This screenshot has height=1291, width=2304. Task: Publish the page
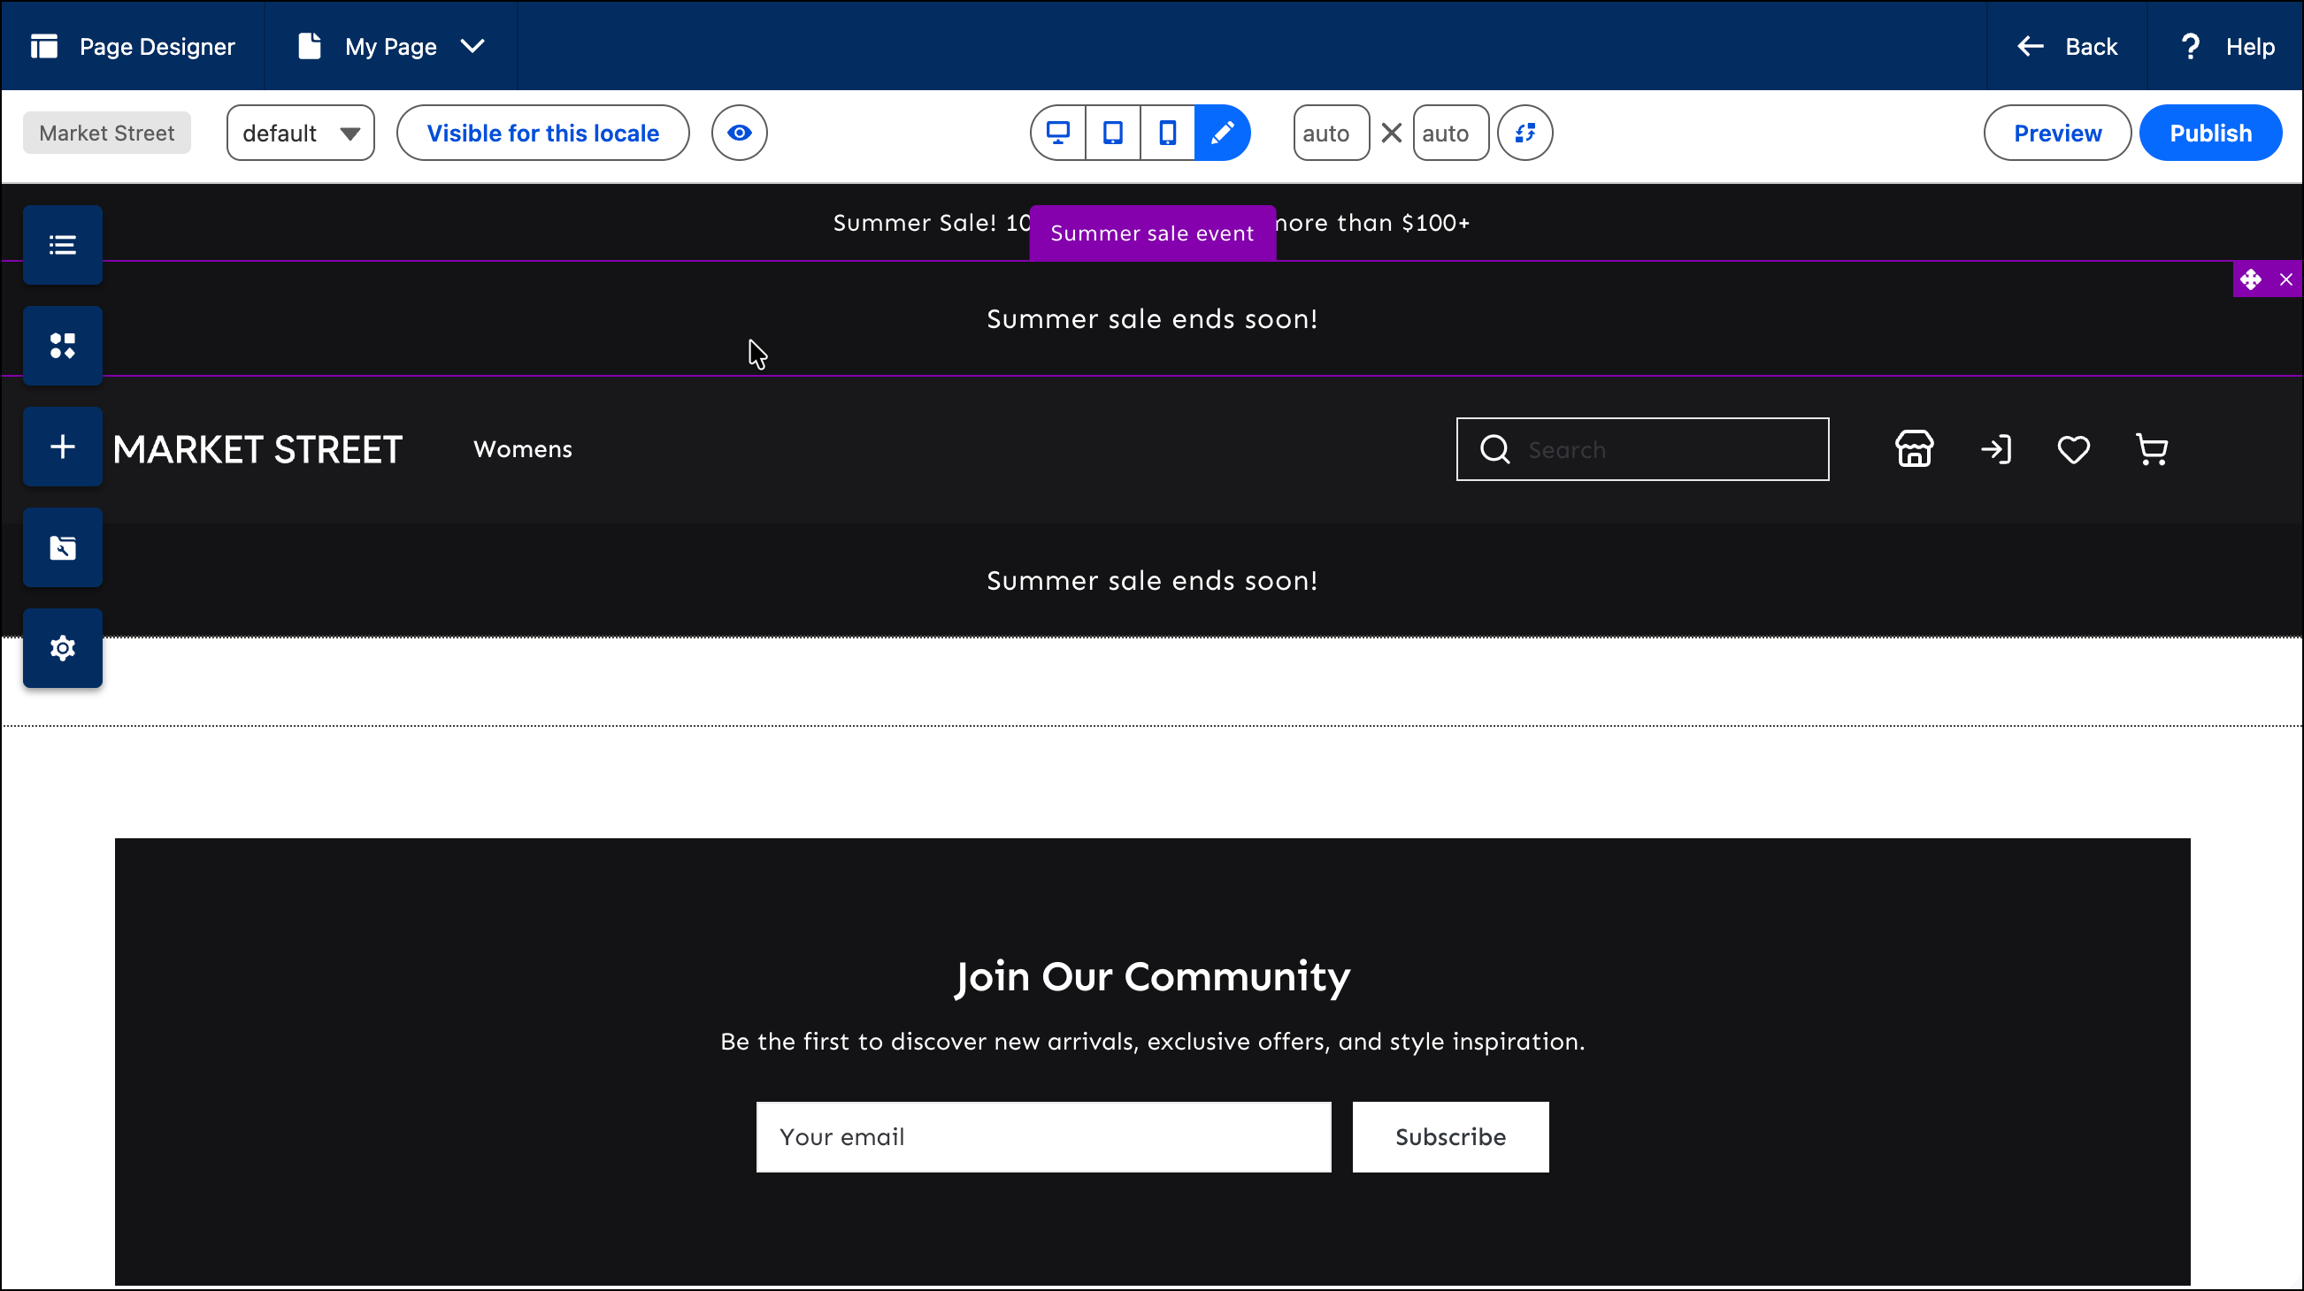[x=2210, y=134]
